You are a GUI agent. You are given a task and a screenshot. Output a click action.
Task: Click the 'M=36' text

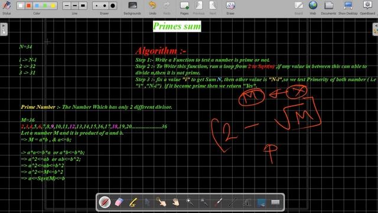(28, 120)
